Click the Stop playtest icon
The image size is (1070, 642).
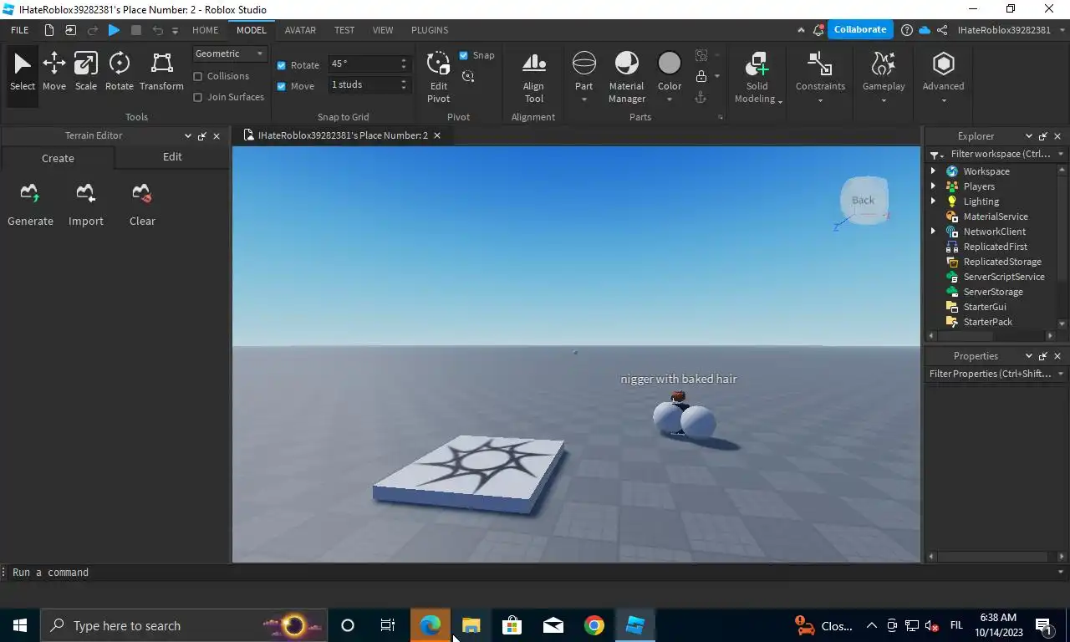136,30
